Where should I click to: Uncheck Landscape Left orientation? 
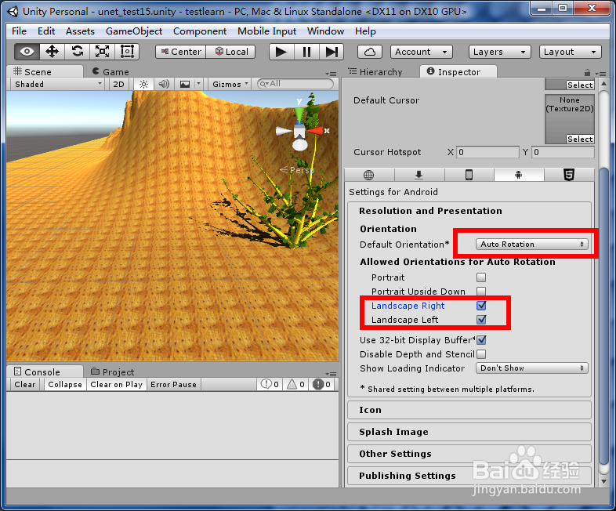(x=481, y=320)
